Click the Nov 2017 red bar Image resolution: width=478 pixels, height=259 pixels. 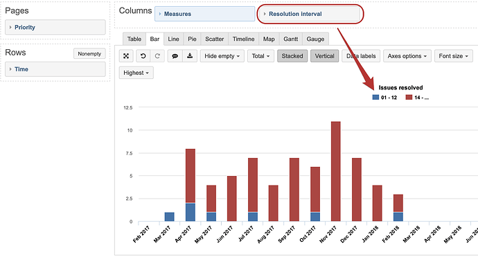[x=335, y=171]
